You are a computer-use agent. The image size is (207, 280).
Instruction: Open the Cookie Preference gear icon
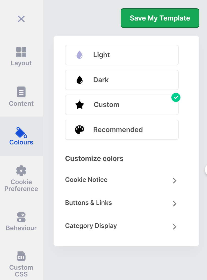click(x=21, y=171)
